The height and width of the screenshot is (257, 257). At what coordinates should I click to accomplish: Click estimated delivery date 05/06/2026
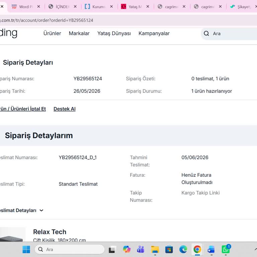coord(195,157)
